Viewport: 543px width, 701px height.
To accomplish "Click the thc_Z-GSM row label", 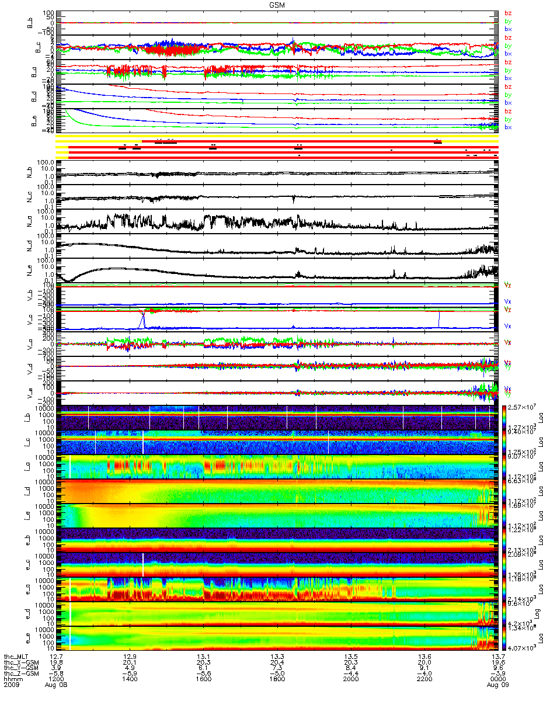I will click(20, 675).
